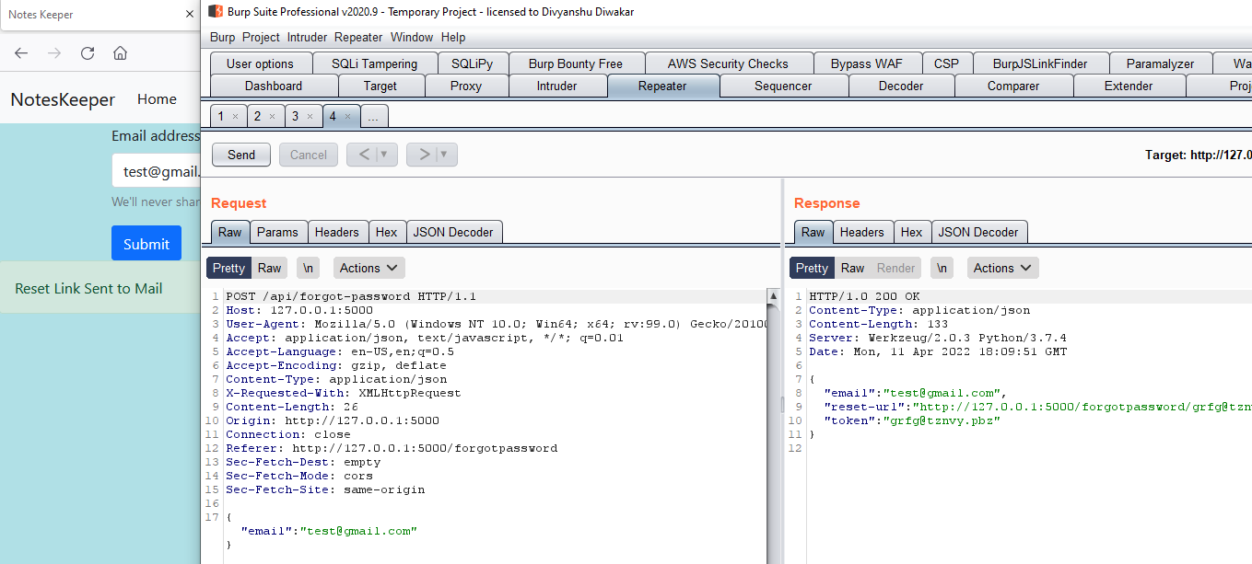Click the email address input in NotesKeeper
This screenshot has width=1252, height=564.
[156, 171]
